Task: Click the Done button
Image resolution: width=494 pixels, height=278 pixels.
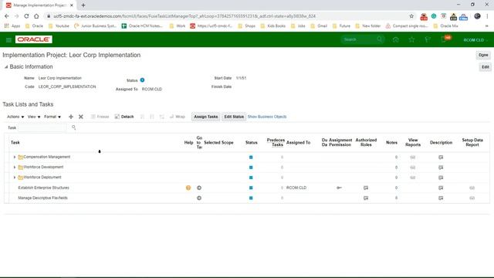Action: [483, 55]
